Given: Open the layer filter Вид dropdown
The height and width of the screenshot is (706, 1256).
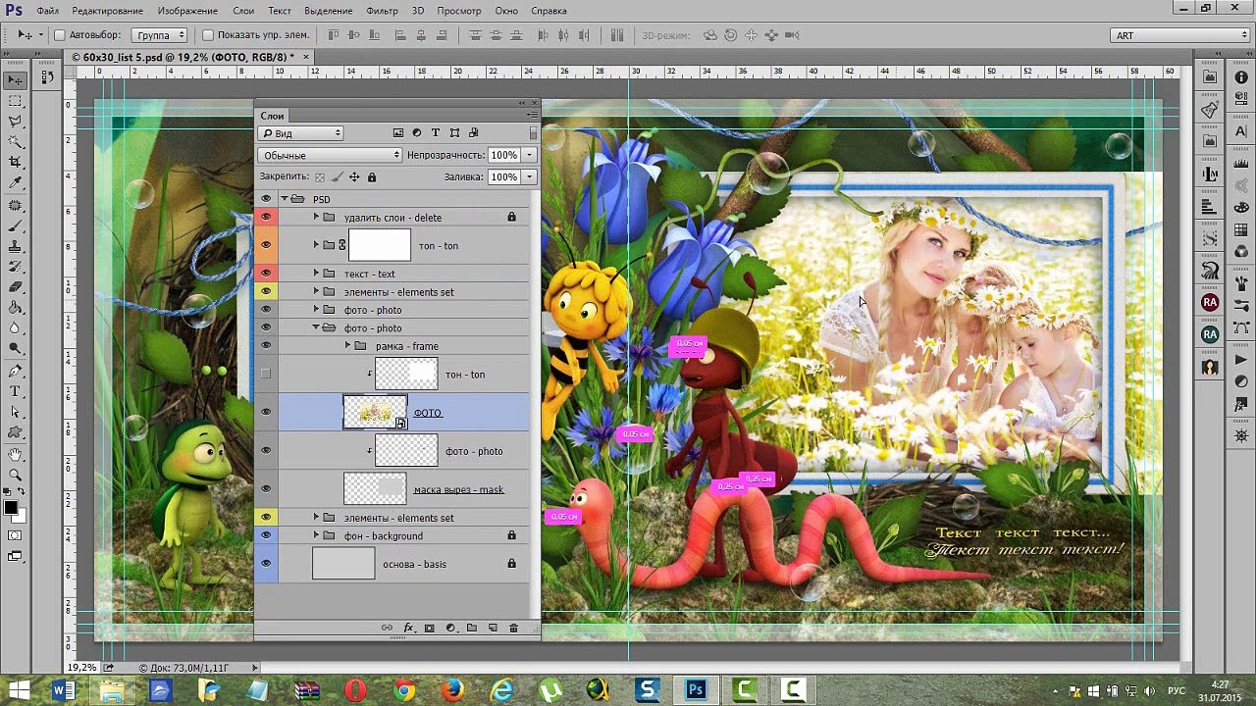Looking at the screenshot, I should click(300, 133).
